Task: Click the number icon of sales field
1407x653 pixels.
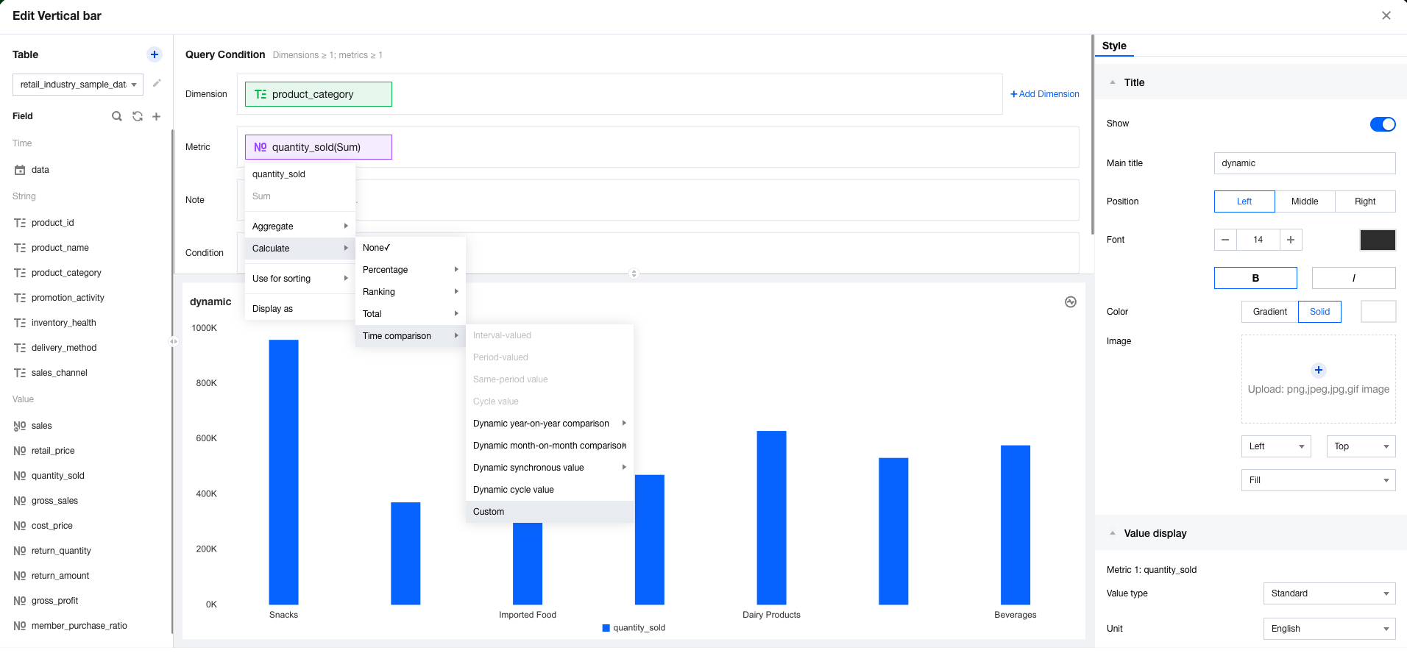Action: [x=20, y=426]
